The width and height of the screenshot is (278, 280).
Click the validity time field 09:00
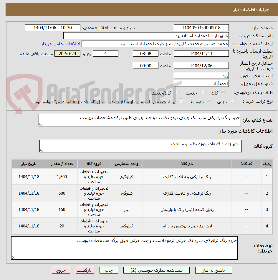[x=145, y=66]
